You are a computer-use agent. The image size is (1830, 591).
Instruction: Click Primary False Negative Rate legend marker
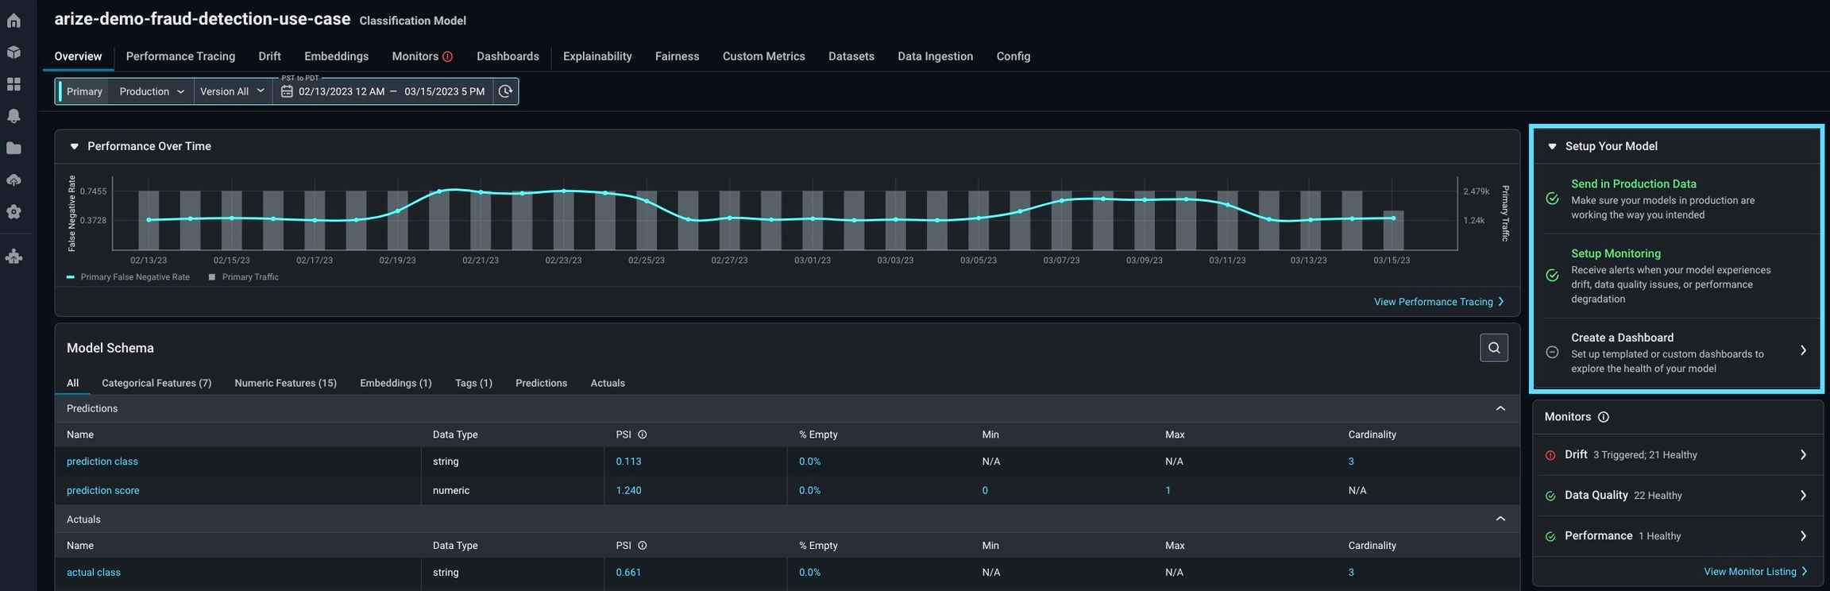click(71, 277)
